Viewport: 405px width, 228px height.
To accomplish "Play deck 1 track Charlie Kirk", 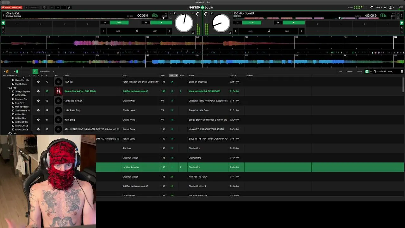I will (x=161, y=22).
